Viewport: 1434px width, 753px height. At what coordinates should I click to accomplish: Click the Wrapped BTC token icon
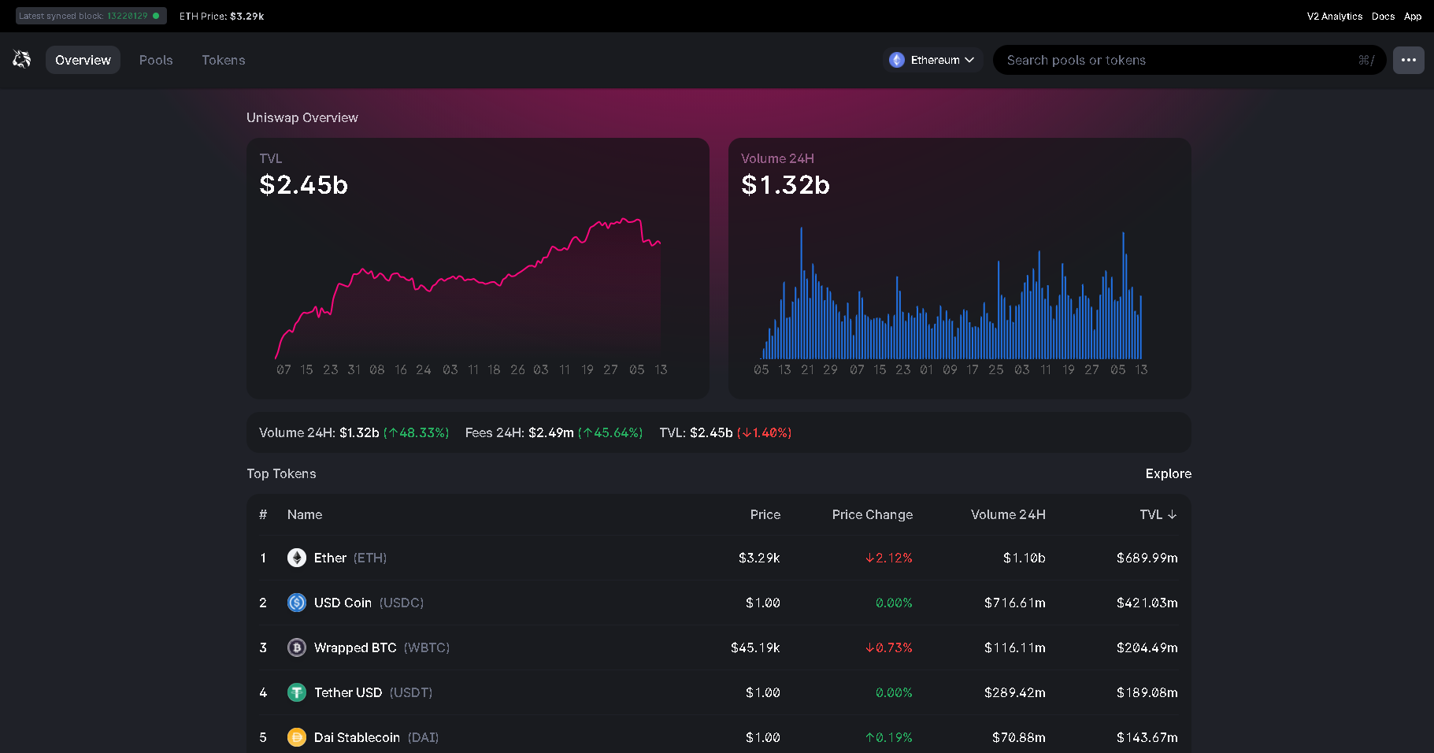pos(297,647)
